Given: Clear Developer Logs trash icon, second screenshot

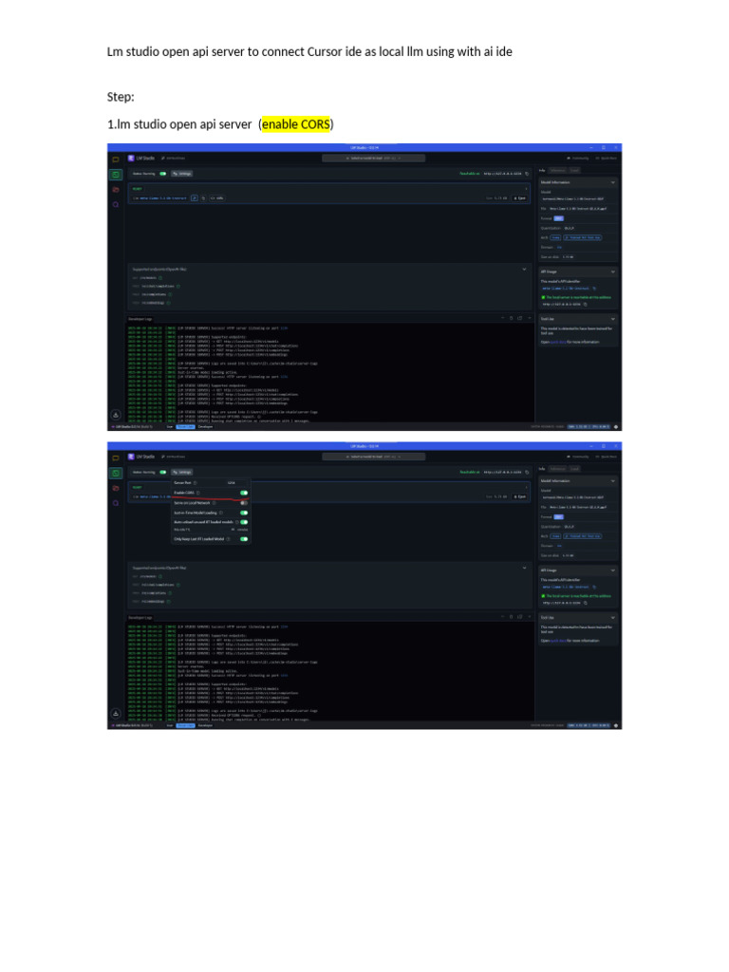Looking at the screenshot, I should point(512,617).
